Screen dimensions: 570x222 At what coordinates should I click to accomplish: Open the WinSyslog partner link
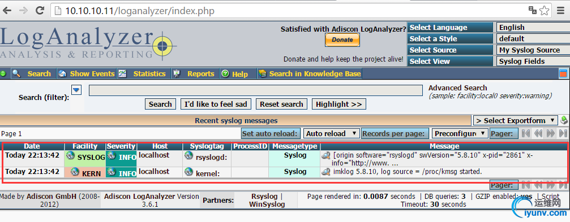pos(267,204)
